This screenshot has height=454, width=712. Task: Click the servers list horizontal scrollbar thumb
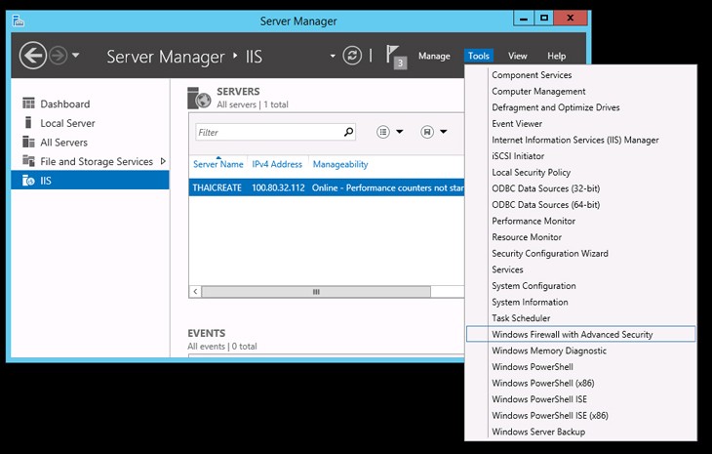point(316,291)
